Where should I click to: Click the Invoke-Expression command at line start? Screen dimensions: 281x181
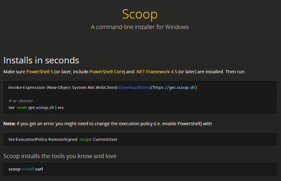(x=27, y=87)
